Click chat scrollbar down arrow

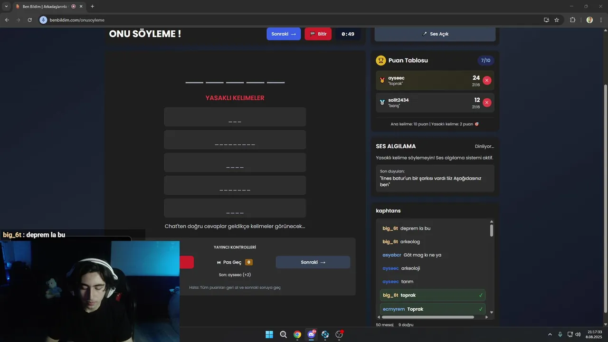click(x=492, y=312)
